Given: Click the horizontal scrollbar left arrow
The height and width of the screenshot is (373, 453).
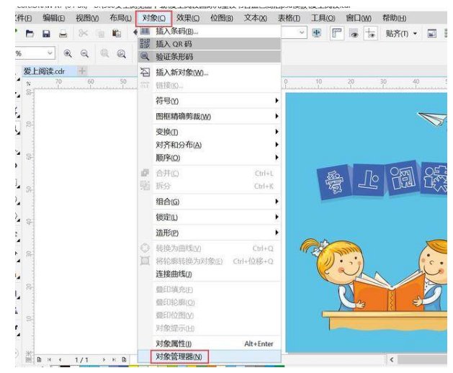Looking at the screenshot, I should 392,360.
